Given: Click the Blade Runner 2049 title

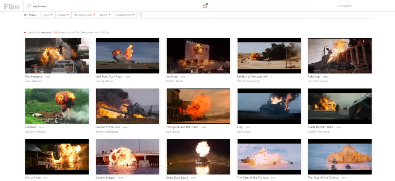Looking at the screenshot, I should tap(321, 127).
